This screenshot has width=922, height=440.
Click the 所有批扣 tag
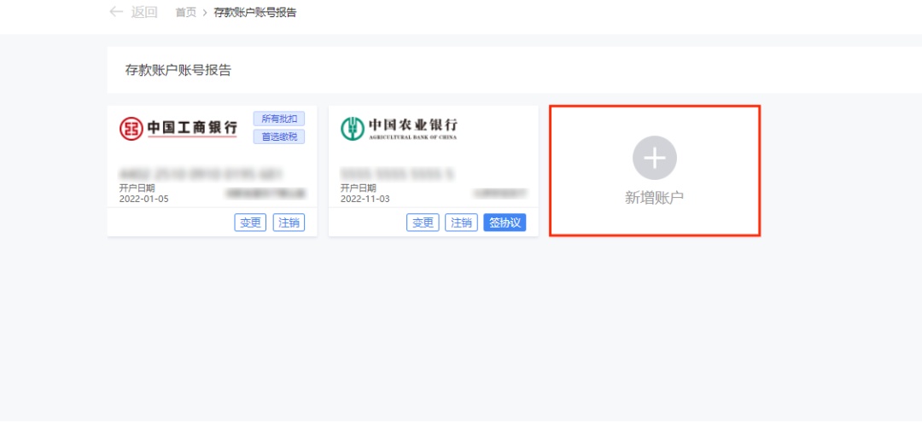279,119
